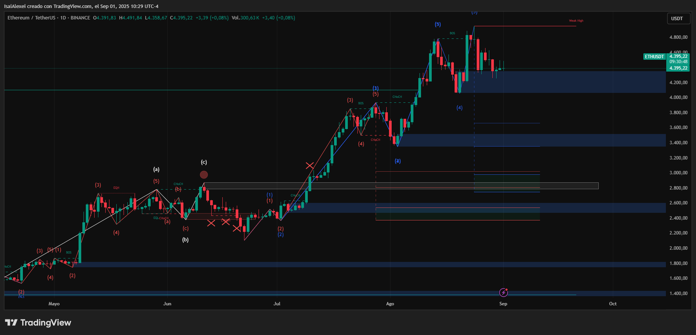Screen dimensions: 696x335
Task: Select the white (a) wave label
Action: click(156, 169)
